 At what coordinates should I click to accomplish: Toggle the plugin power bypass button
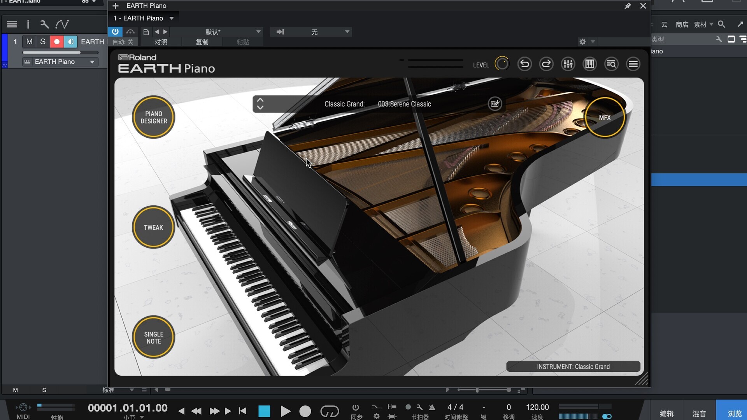115,31
